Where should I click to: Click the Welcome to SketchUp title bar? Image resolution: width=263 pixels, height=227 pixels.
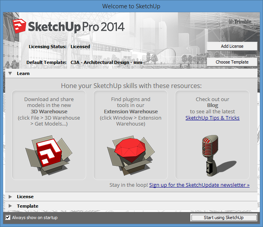click(x=131, y=6)
